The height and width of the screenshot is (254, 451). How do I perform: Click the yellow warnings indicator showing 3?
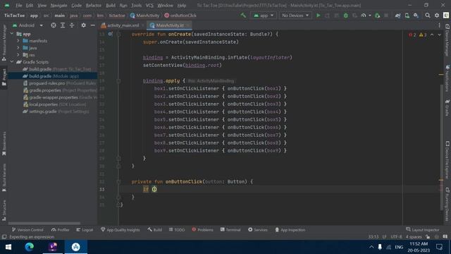tap(423, 35)
